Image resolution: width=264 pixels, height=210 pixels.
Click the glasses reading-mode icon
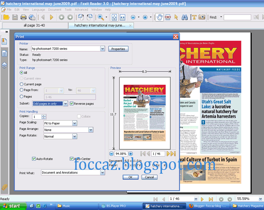[168, 17]
